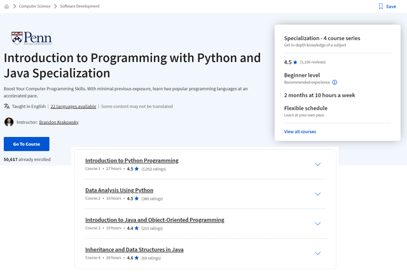This screenshot has height=272, width=407.
Task: Open Brandon Krakowsky instructor profile
Action: click(60, 122)
